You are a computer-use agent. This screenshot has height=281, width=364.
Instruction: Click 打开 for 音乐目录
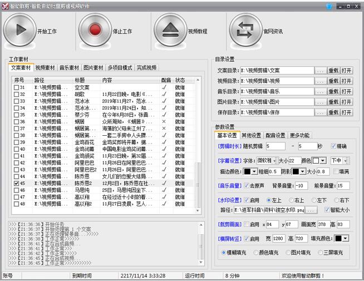coord(347,91)
